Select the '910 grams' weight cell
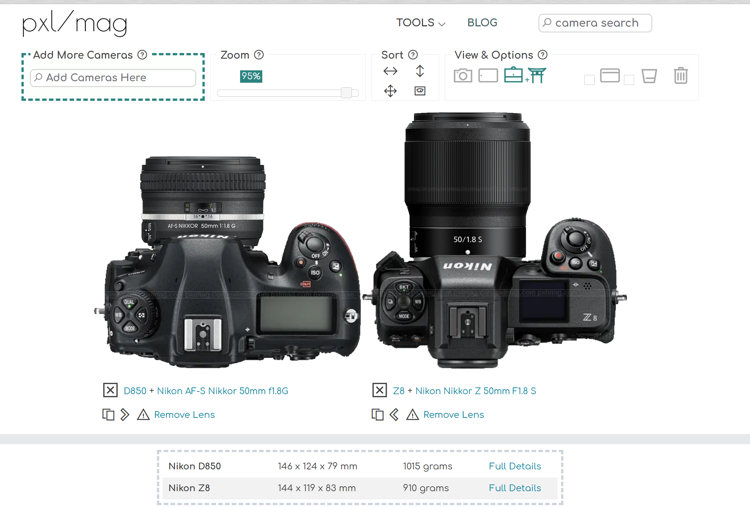 click(426, 488)
